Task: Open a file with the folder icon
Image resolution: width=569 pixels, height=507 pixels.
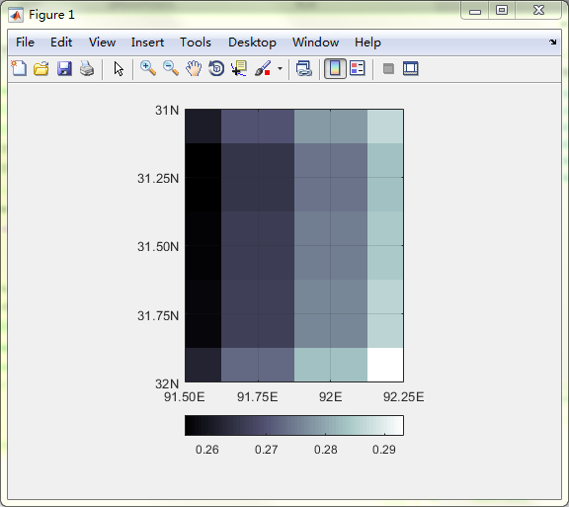Action: pyautogui.click(x=41, y=68)
